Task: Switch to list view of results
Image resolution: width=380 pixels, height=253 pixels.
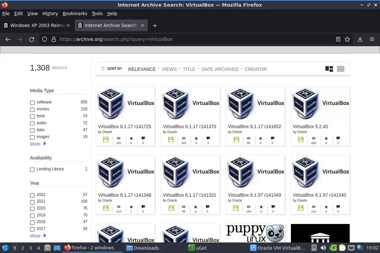Action: tap(340, 69)
